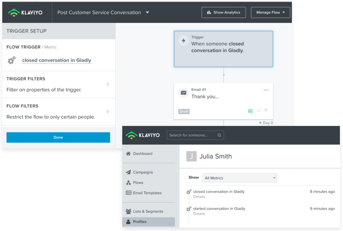Open the flow name dropdown arrow
Viewport: 343px width, 231px height.
(147, 13)
